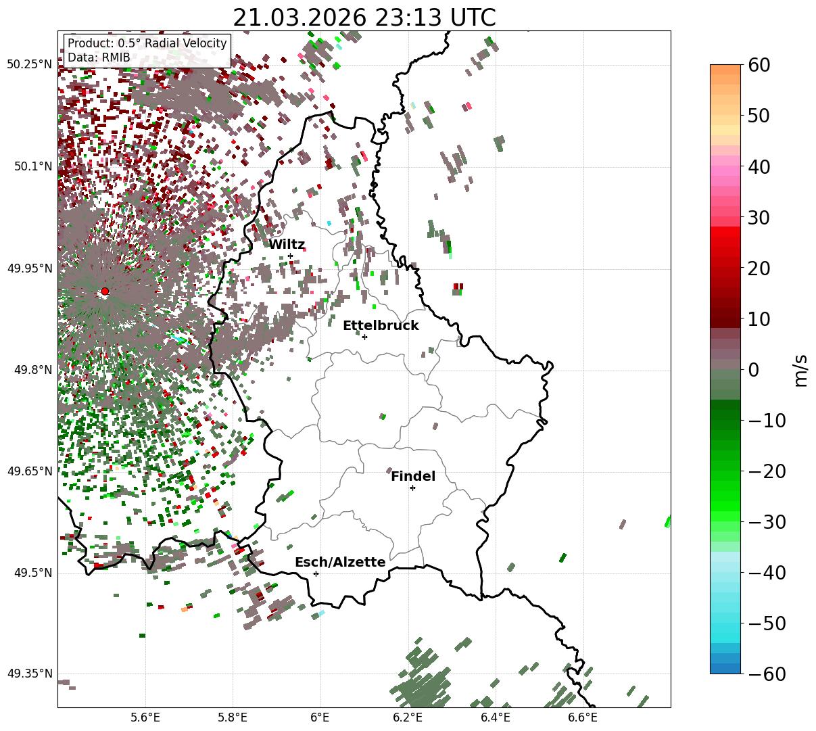Click the Esch/Alzette city label
This screenshot has height=731, width=816.
(340, 563)
